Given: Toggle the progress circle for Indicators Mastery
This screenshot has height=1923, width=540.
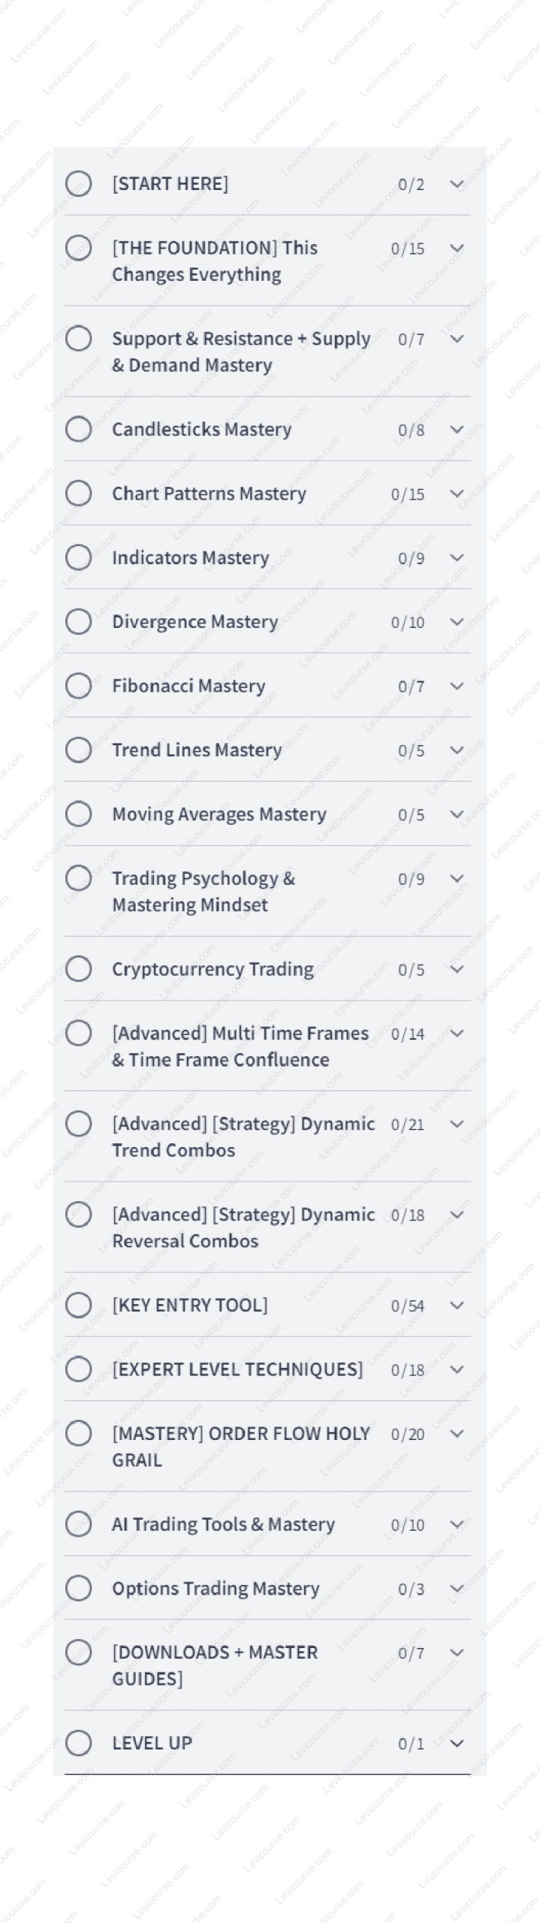Looking at the screenshot, I should (x=78, y=557).
